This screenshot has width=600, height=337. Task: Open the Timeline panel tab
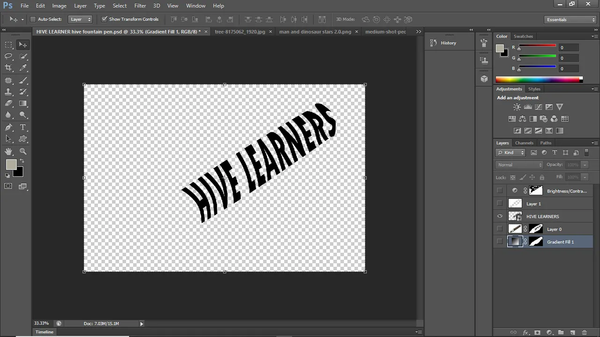45,332
